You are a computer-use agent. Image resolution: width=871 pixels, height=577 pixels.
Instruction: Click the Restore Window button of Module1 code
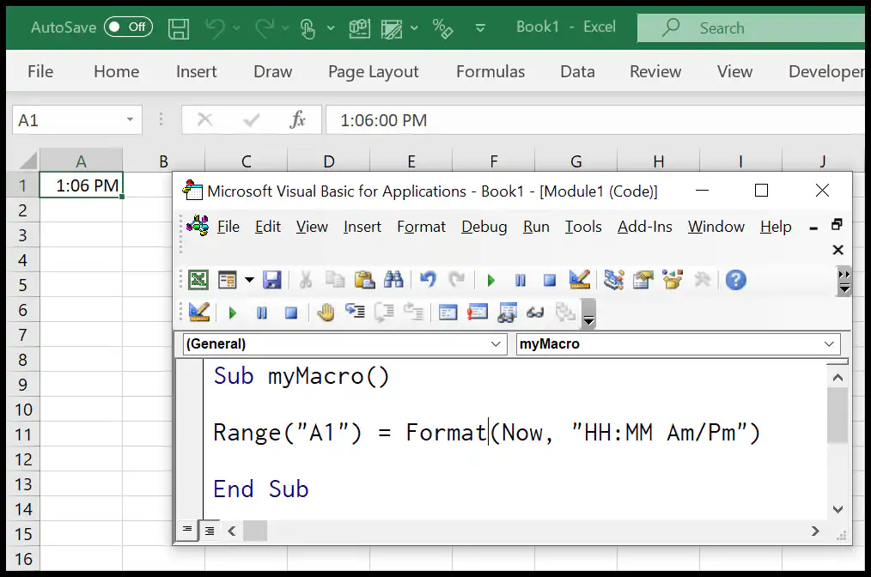click(x=837, y=224)
